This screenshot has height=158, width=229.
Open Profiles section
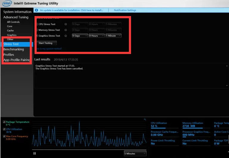click(9, 55)
